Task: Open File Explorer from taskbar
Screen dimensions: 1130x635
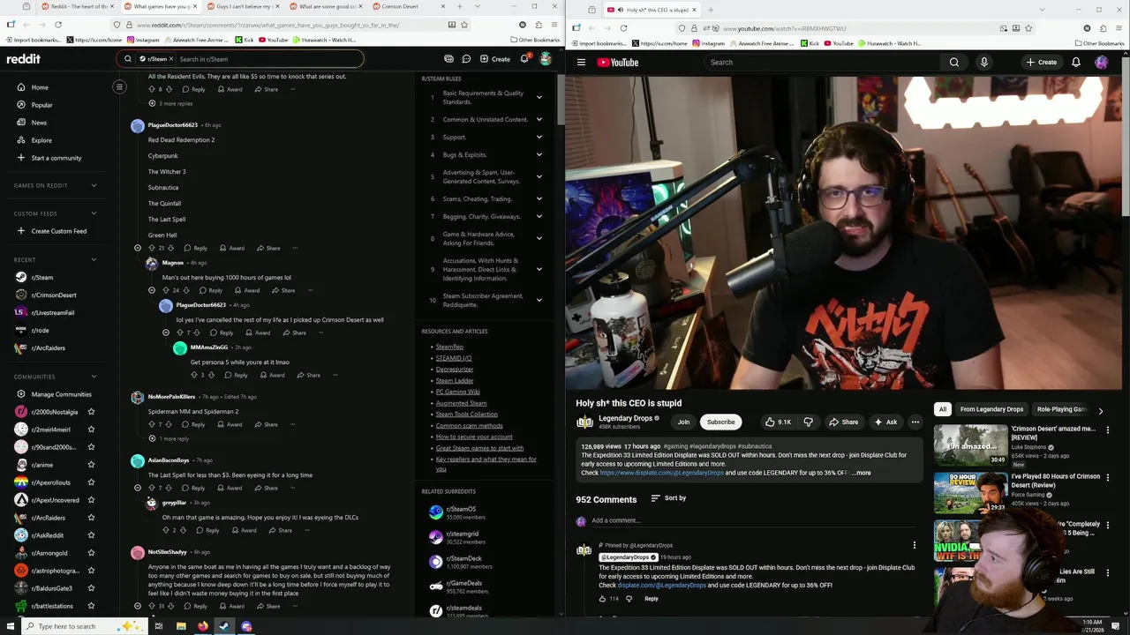Action: [180, 626]
